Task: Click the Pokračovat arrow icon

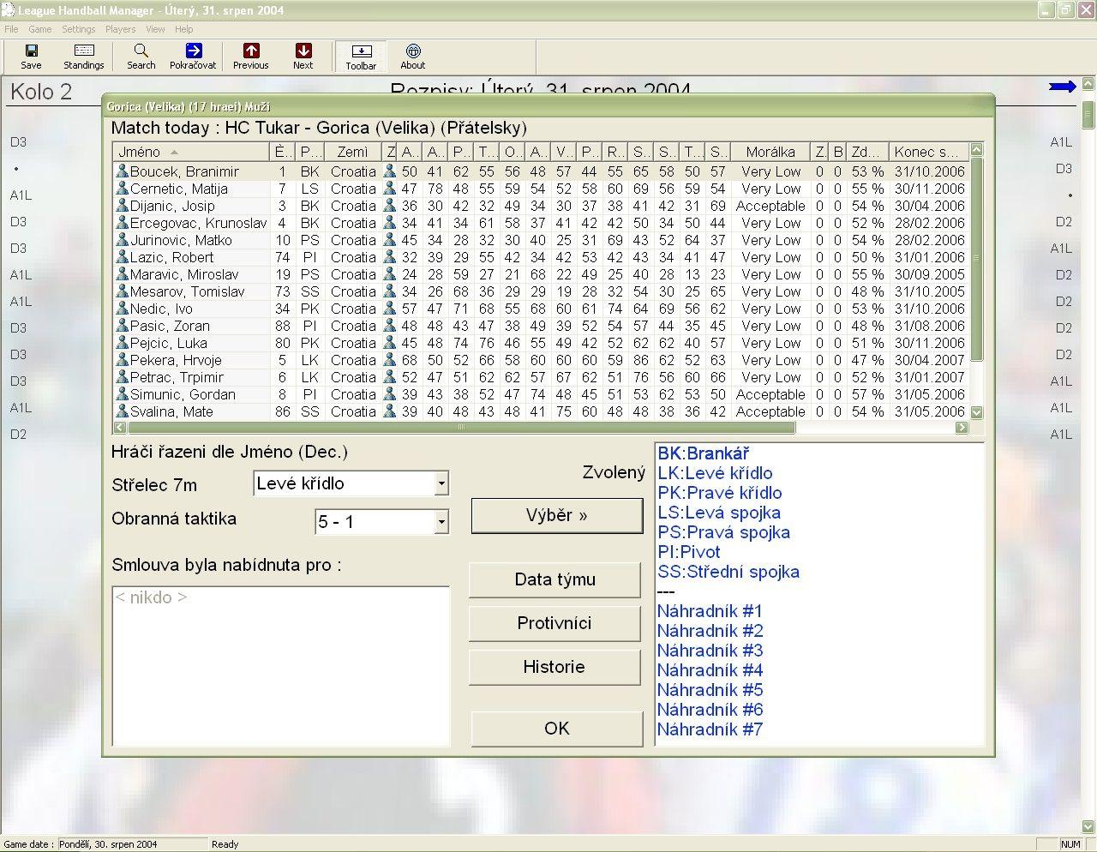Action: (193, 51)
